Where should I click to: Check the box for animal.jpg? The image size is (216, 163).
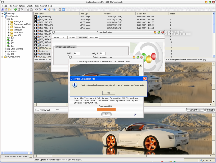point(36,51)
